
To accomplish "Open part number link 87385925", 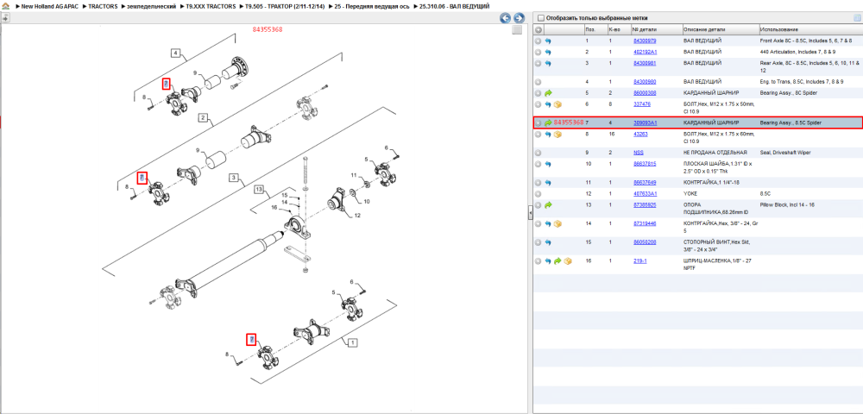I will tap(645, 205).
